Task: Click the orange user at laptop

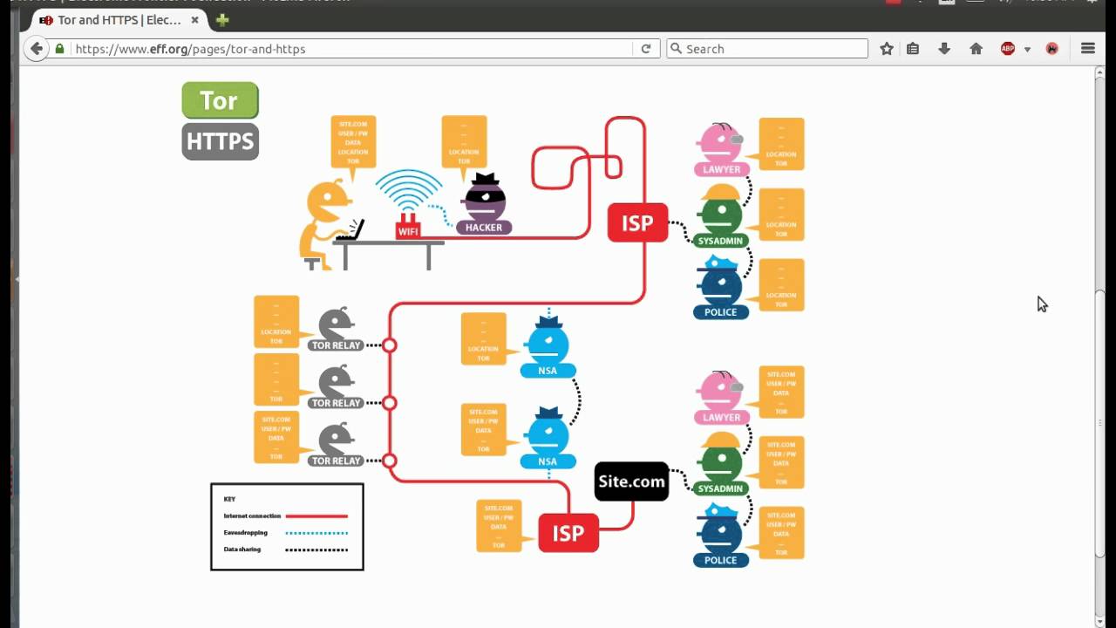Action: (x=331, y=226)
